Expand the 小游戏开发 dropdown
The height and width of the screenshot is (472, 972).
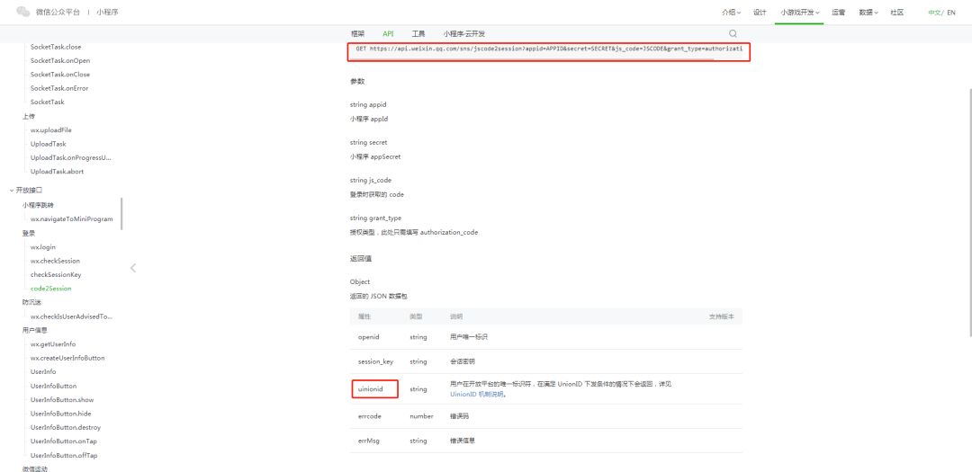coord(800,13)
